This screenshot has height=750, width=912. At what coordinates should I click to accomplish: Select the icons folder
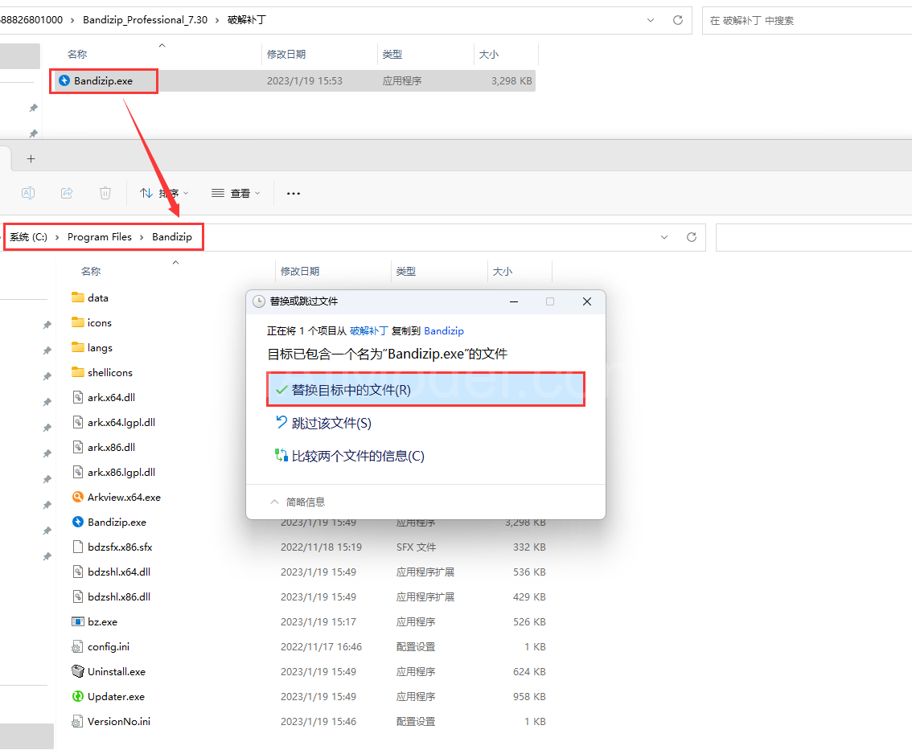click(x=92, y=322)
